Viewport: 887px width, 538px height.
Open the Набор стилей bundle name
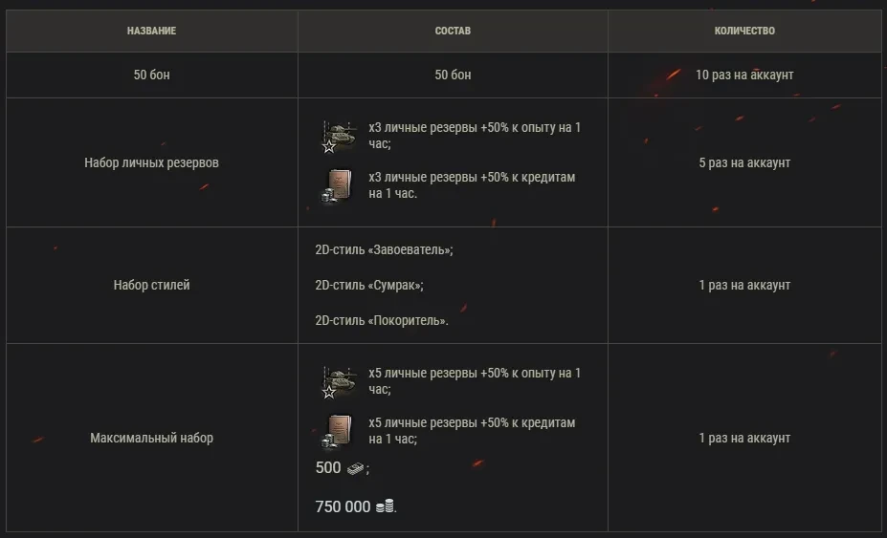coord(151,285)
